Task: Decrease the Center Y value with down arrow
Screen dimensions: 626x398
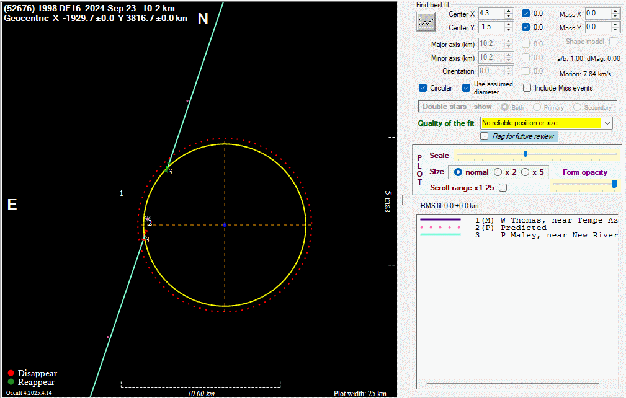Action: pyautogui.click(x=509, y=30)
